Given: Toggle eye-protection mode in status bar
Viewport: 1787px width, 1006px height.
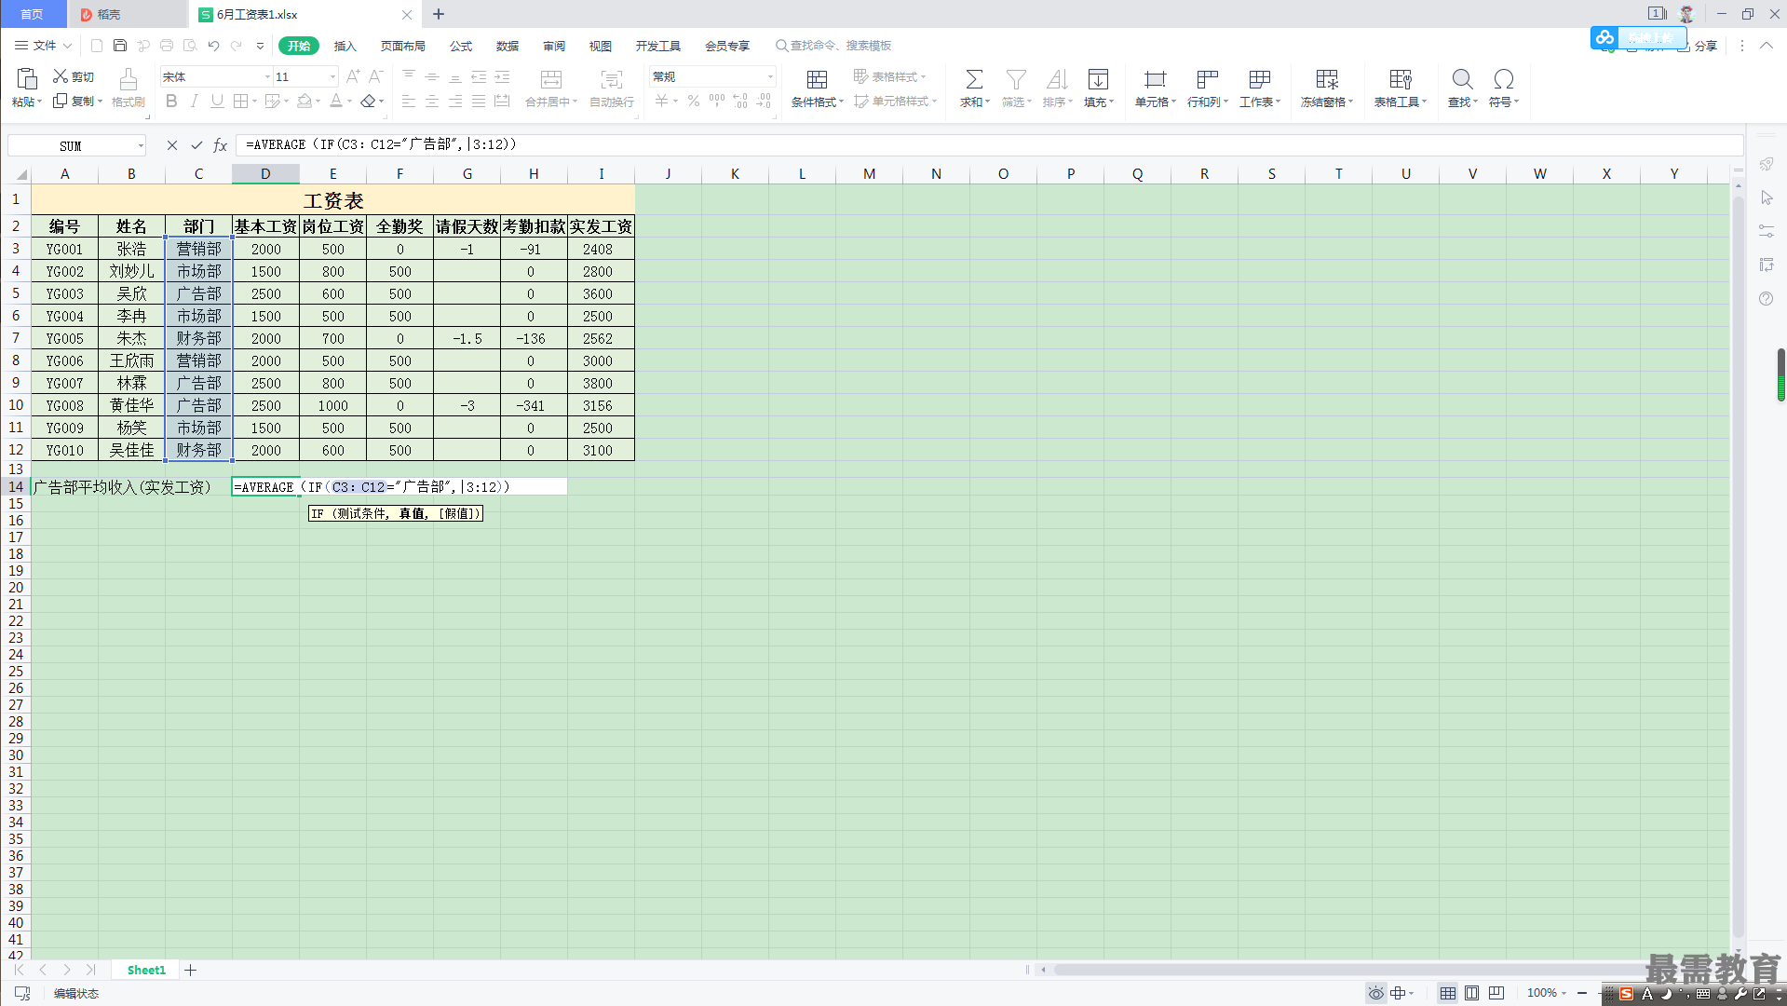Looking at the screenshot, I should pos(1375,993).
